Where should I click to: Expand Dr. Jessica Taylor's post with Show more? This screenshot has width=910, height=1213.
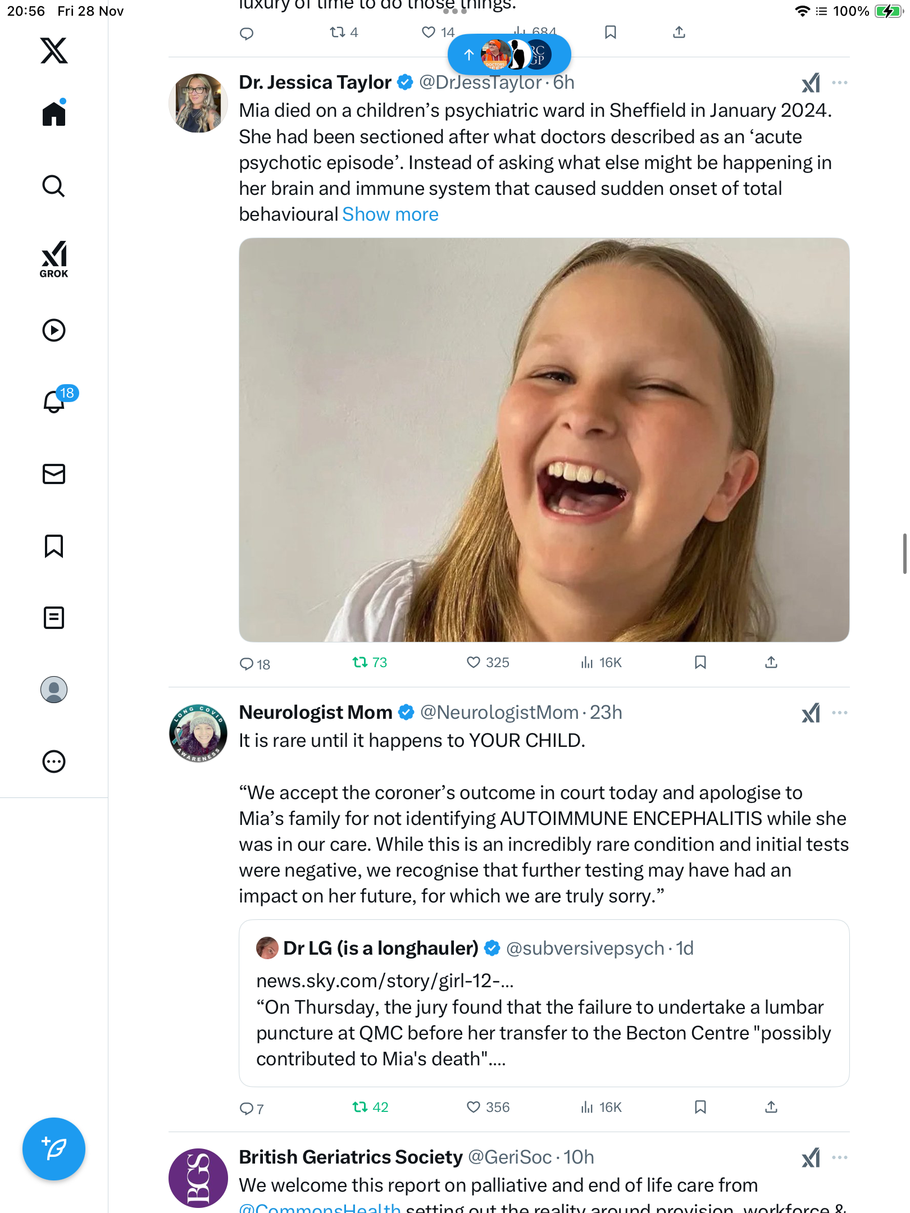click(x=390, y=215)
